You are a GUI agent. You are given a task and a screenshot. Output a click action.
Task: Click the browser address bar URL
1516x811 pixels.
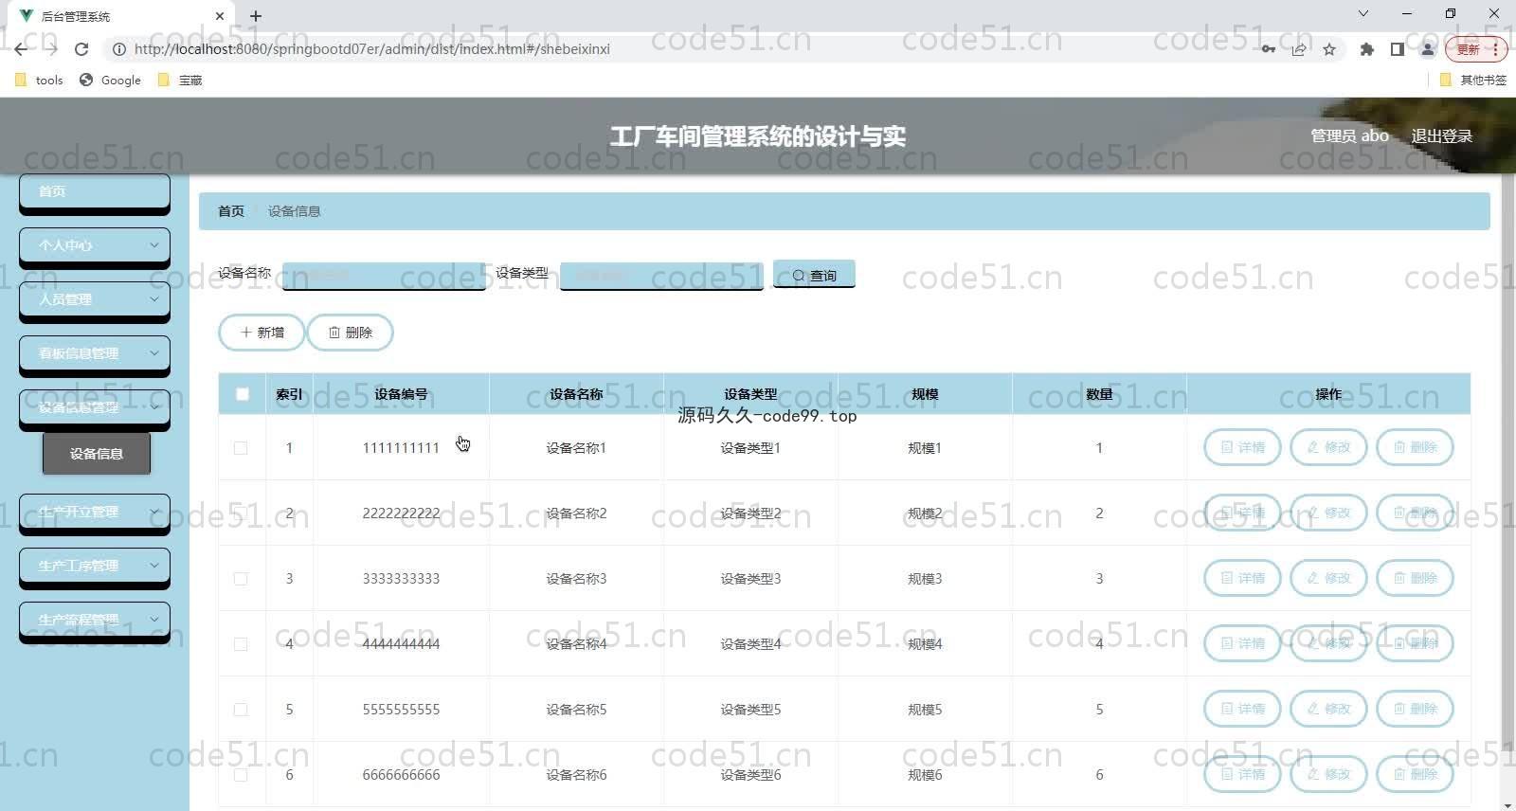pos(372,49)
